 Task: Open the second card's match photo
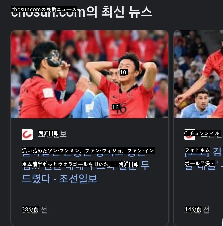click(198, 74)
